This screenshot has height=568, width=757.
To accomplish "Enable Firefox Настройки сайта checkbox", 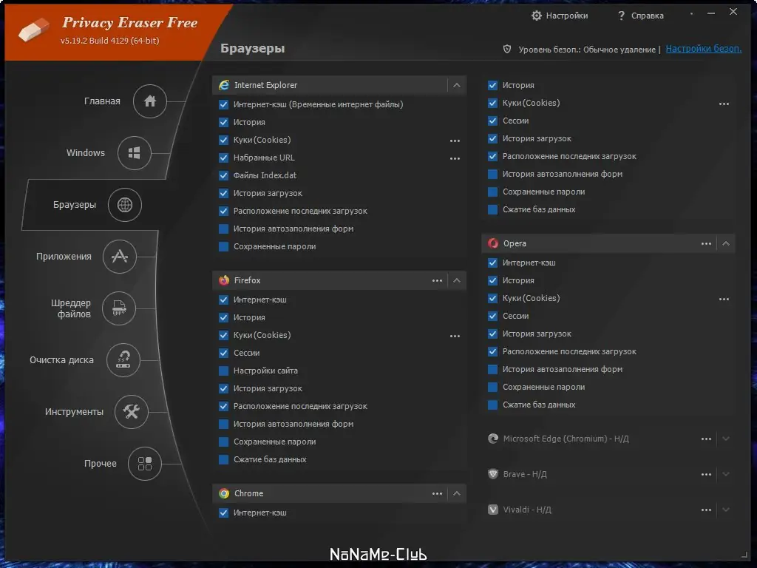I will (x=224, y=371).
